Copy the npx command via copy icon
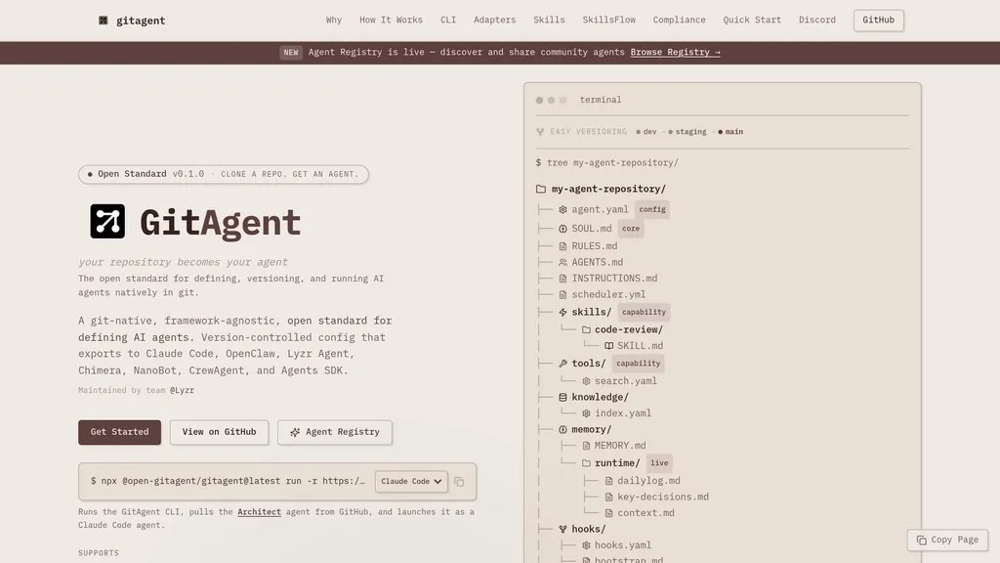Screen dimensions: 1000x563 click(459, 481)
